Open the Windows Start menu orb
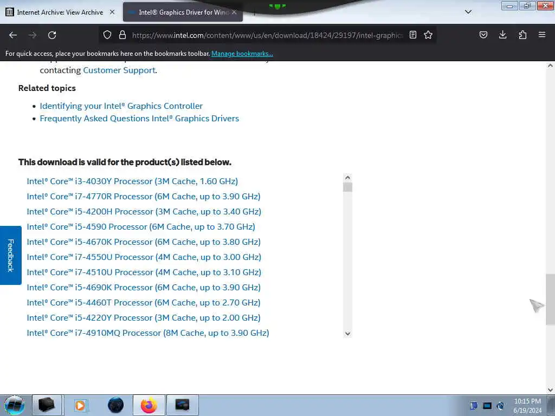The image size is (555, 416). tap(15, 405)
